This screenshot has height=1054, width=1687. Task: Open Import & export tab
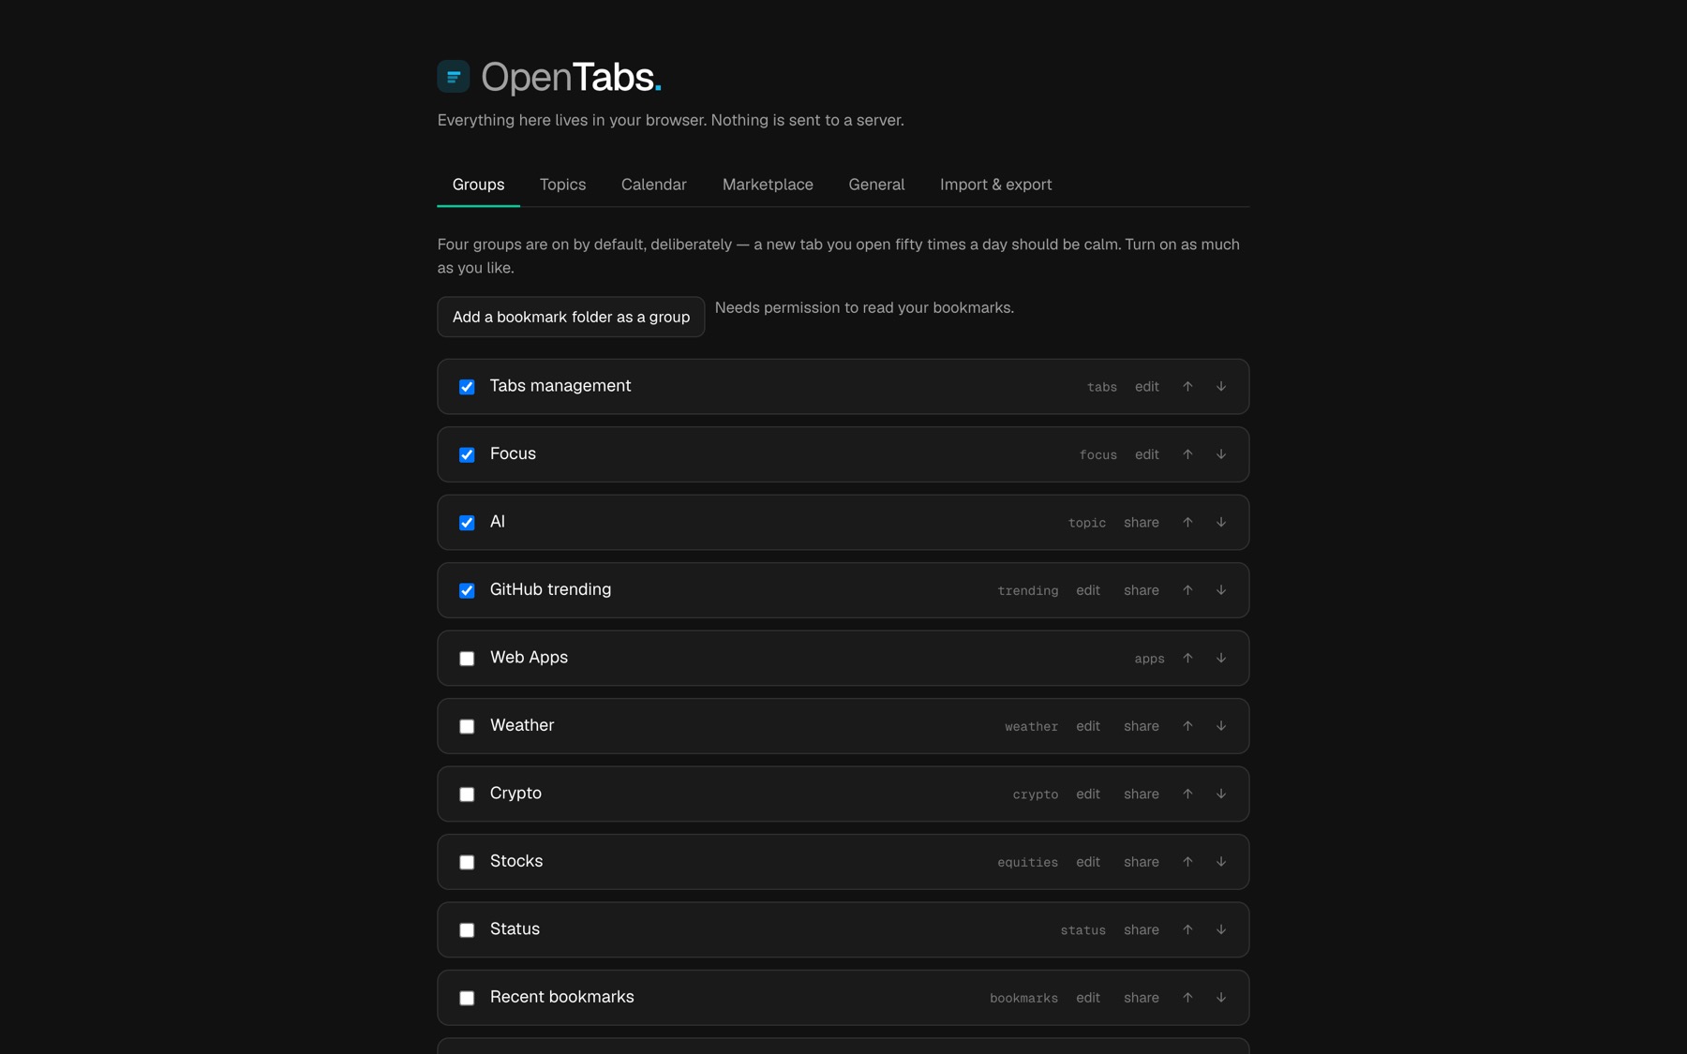tap(995, 185)
